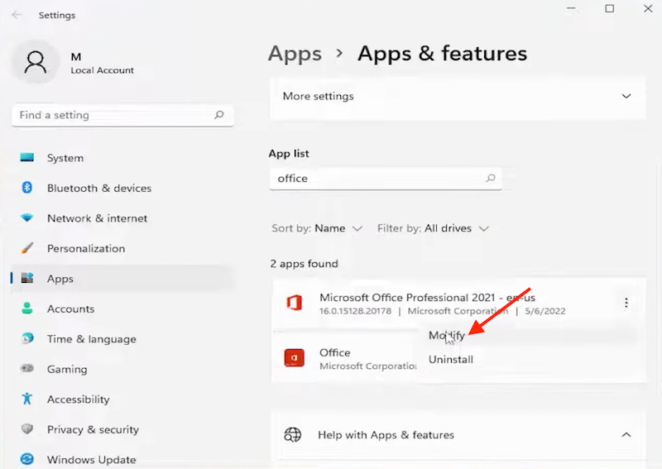Screen dimensions: 662x469
Task: Click the 2 apps found text
Action: tap(304, 263)
